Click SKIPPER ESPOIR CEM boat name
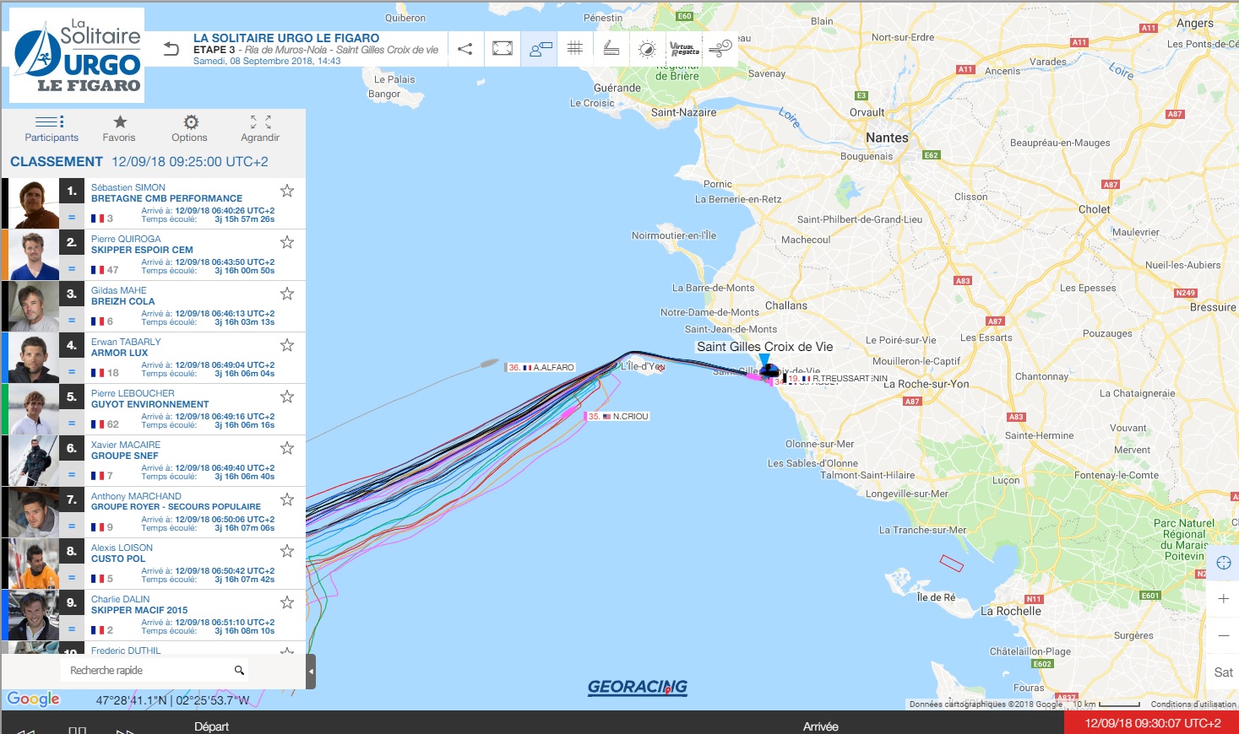 [142, 251]
